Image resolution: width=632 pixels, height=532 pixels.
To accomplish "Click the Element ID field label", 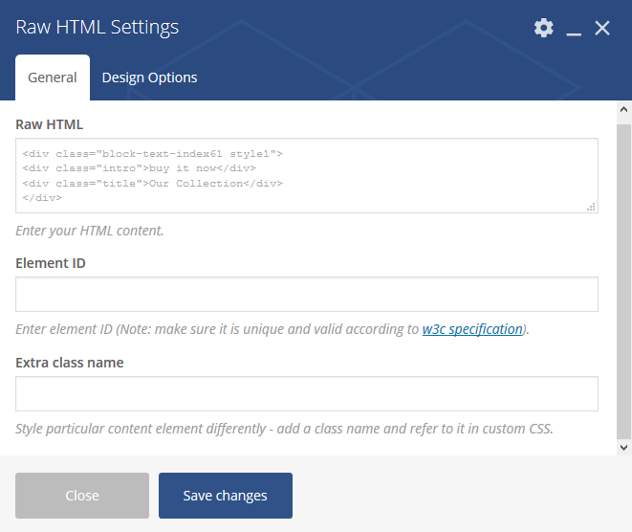I will [51, 263].
